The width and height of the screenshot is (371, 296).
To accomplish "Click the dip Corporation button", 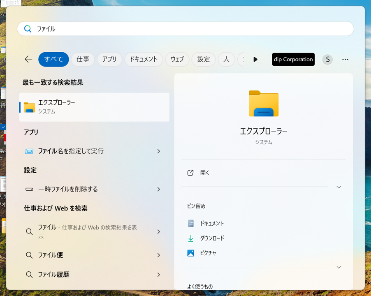I will 293,59.
